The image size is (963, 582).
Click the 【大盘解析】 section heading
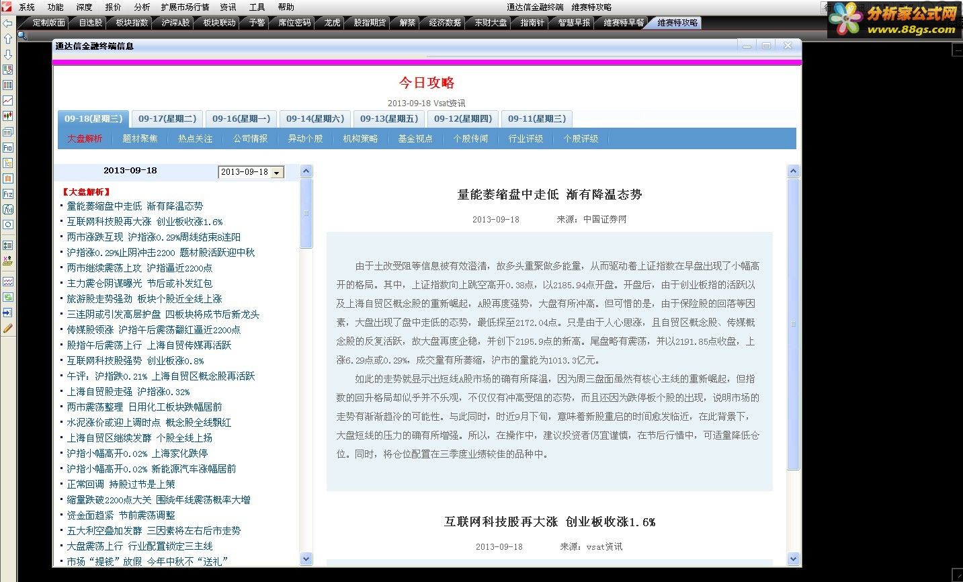86,192
